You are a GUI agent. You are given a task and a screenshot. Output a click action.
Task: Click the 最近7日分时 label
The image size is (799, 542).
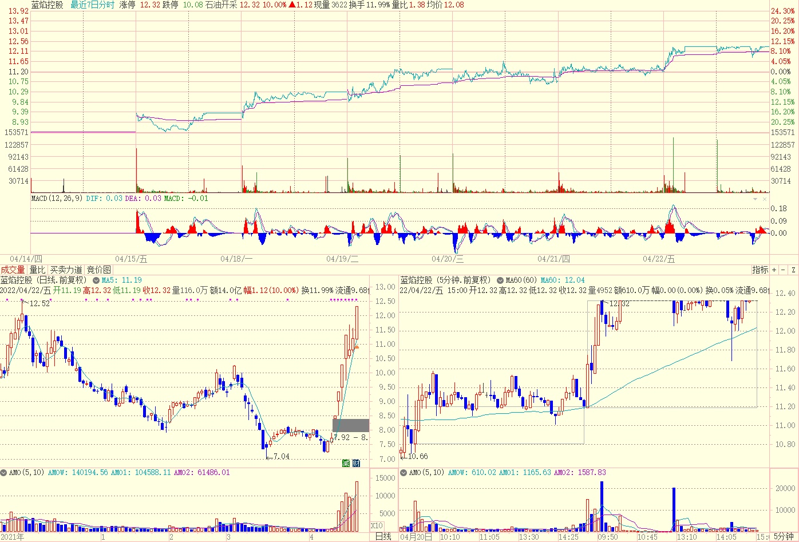pos(92,5)
